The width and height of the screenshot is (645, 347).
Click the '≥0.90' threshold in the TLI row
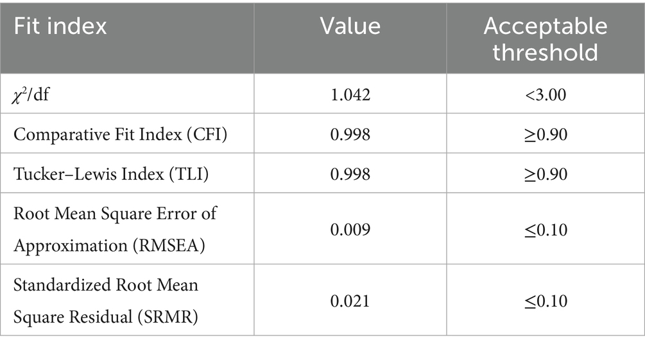(546, 175)
